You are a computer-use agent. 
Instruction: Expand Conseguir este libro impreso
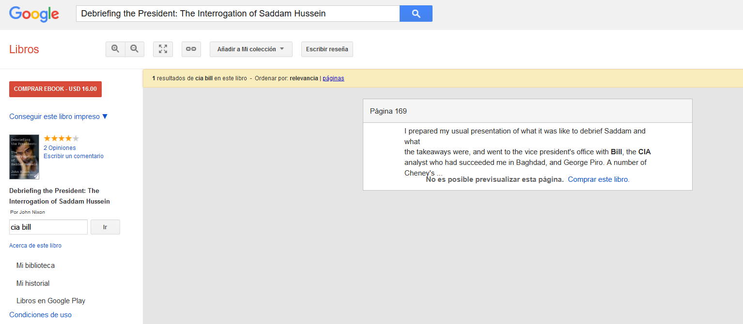click(x=59, y=117)
